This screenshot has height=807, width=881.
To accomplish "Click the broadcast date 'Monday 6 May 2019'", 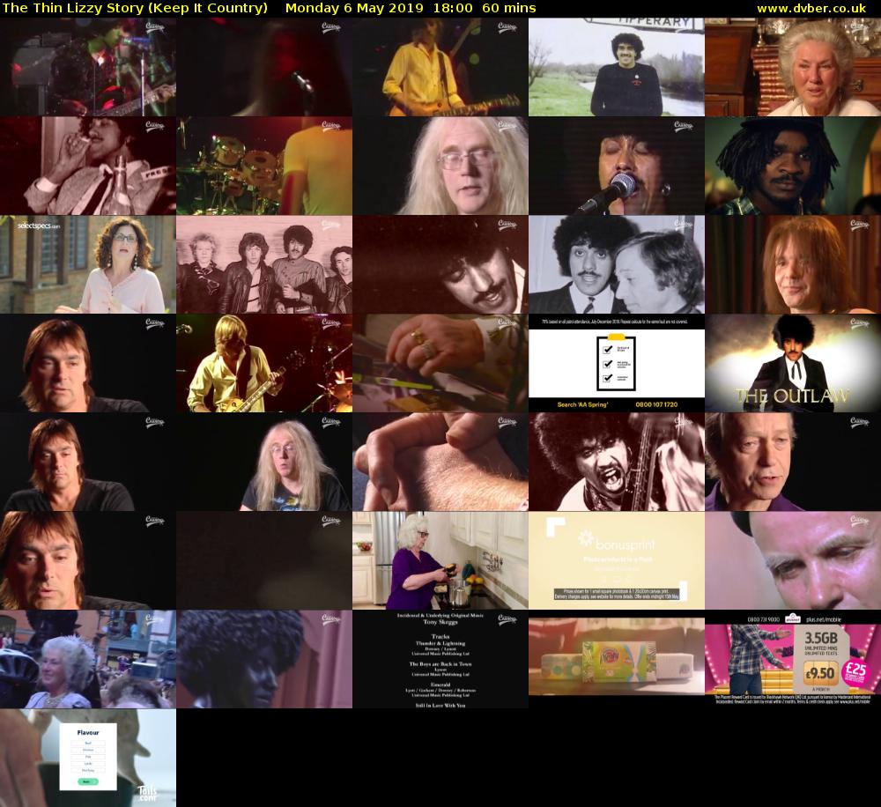I will [x=354, y=8].
